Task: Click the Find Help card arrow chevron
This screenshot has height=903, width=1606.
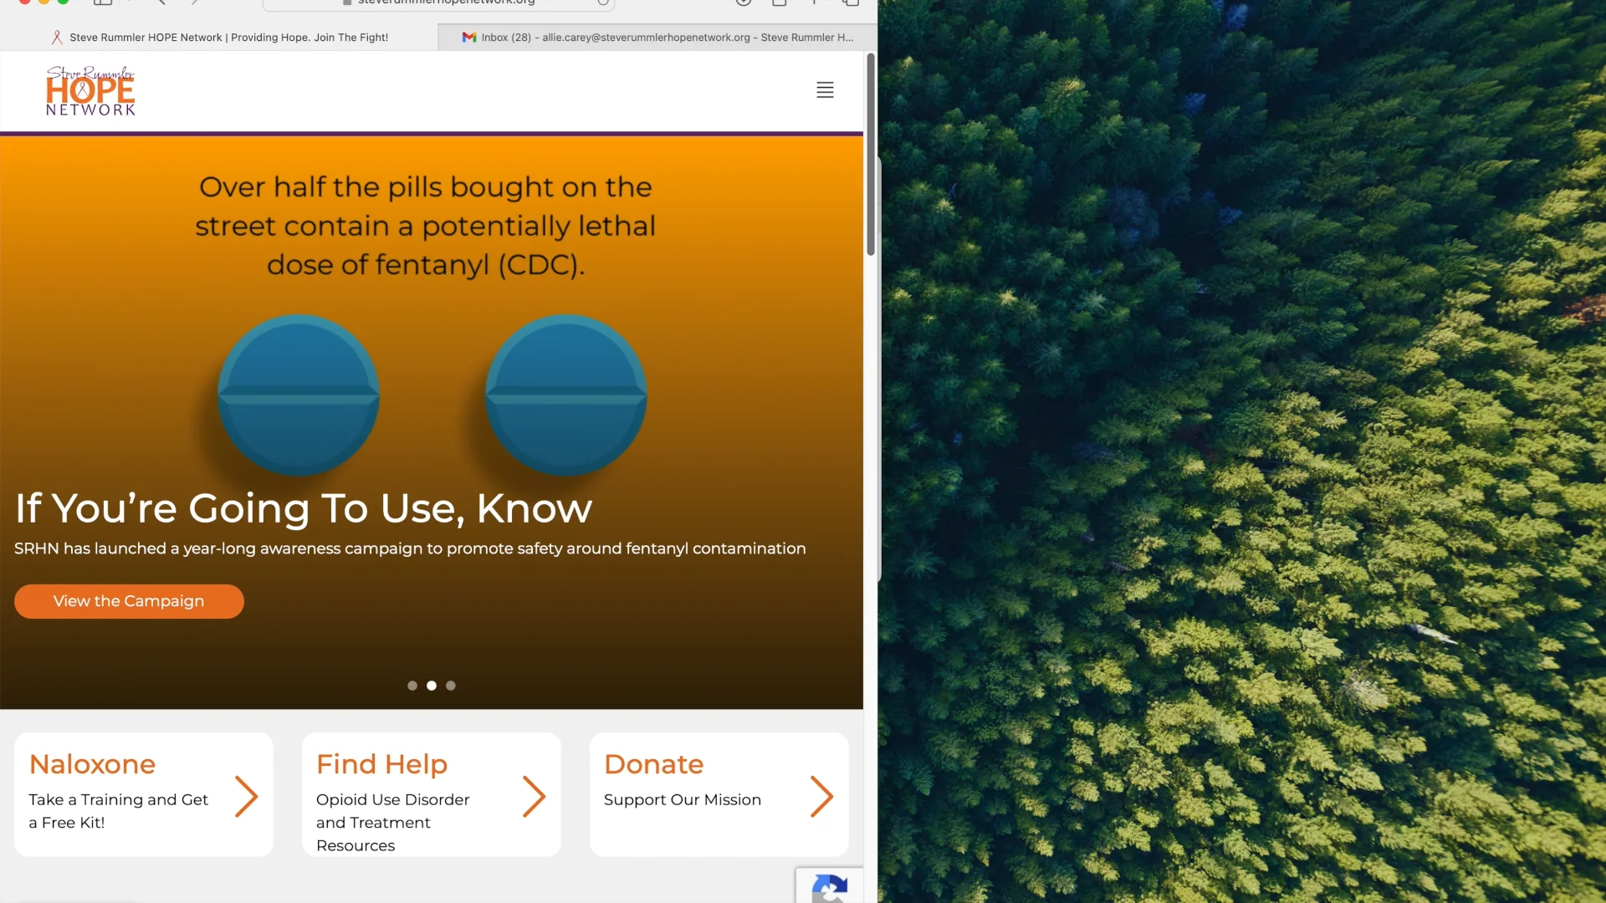Action: (x=534, y=796)
